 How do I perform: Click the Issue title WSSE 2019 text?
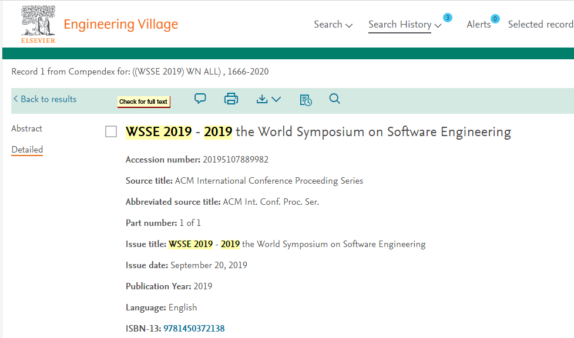point(297,244)
